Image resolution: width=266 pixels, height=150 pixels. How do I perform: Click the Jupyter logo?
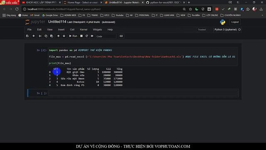(x=35, y=22)
